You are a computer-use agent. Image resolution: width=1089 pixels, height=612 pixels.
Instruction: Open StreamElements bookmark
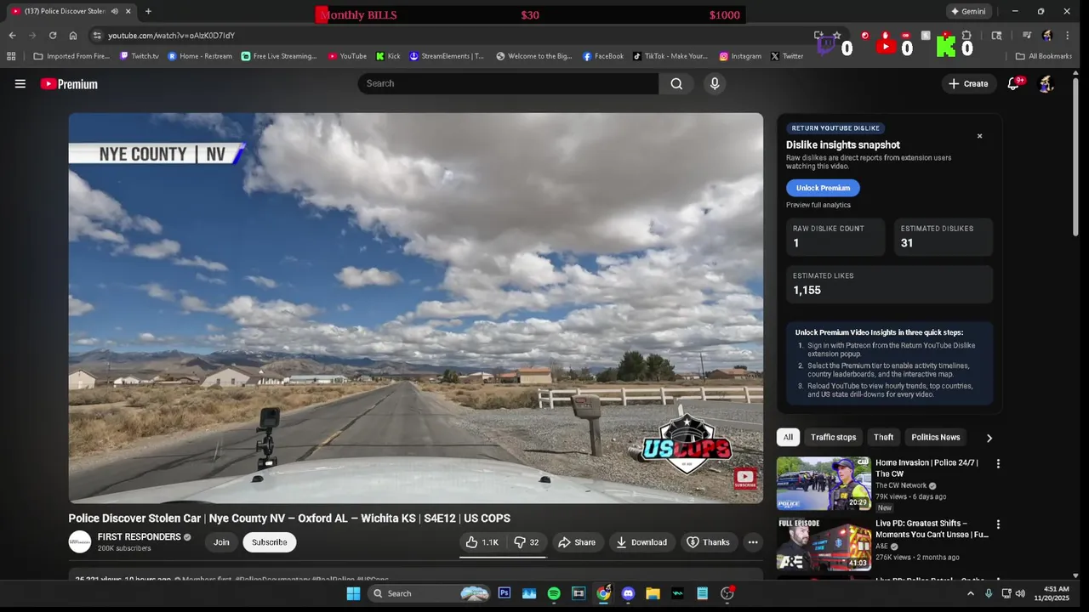coord(447,56)
